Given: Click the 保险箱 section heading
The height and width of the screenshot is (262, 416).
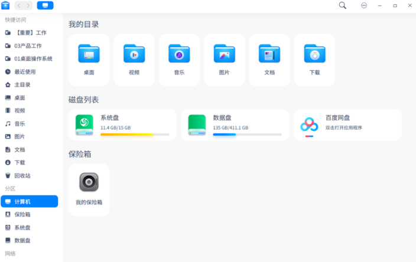Looking at the screenshot, I should 80,154.
